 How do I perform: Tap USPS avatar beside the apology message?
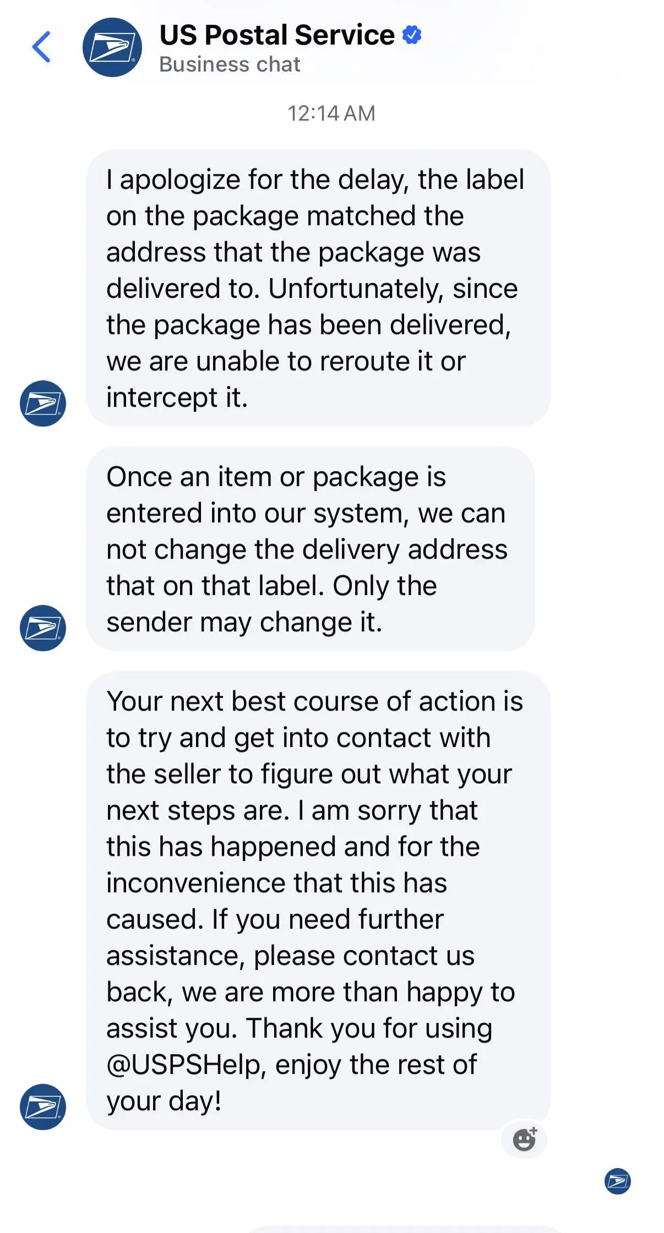43,403
